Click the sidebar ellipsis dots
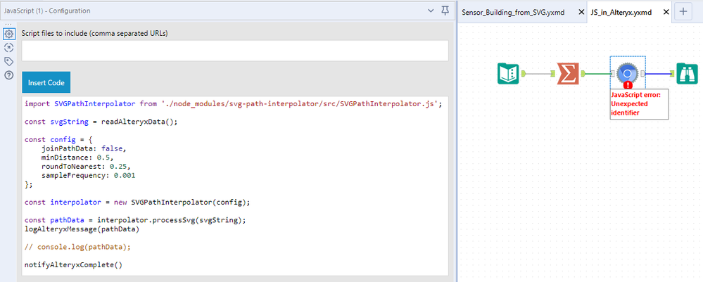Image resolution: width=703 pixels, height=282 pixels. [8, 24]
